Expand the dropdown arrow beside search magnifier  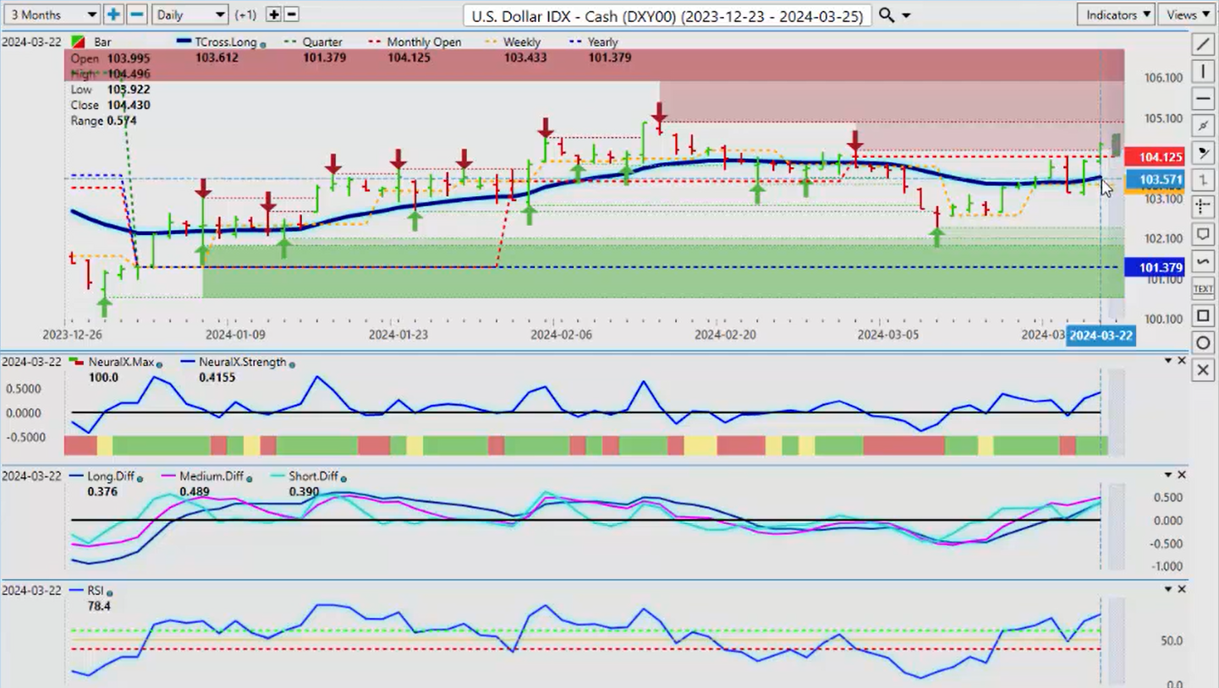pos(907,15)
